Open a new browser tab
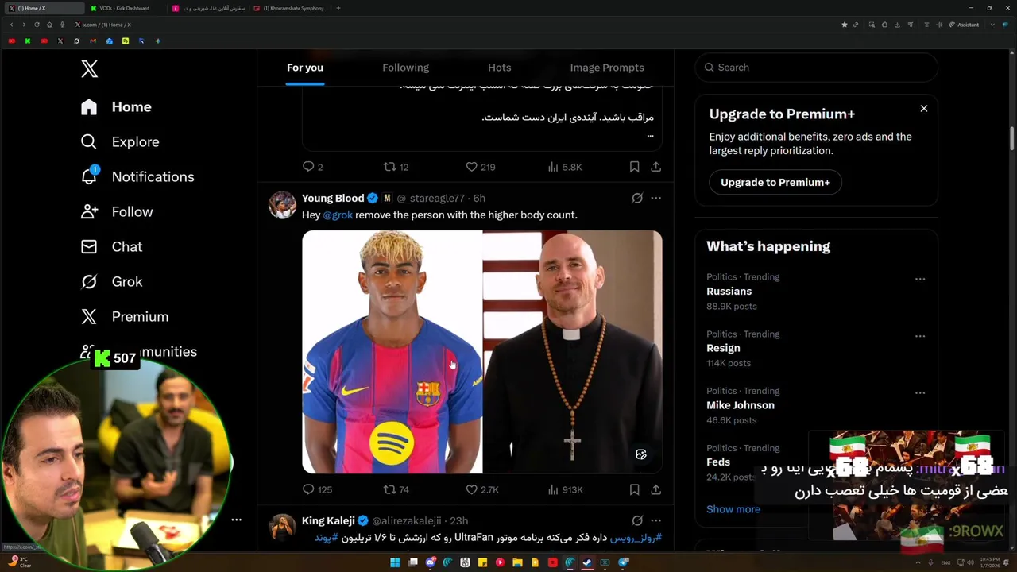The width and height of the screenshot is (1017, 572). click(338, 8)
